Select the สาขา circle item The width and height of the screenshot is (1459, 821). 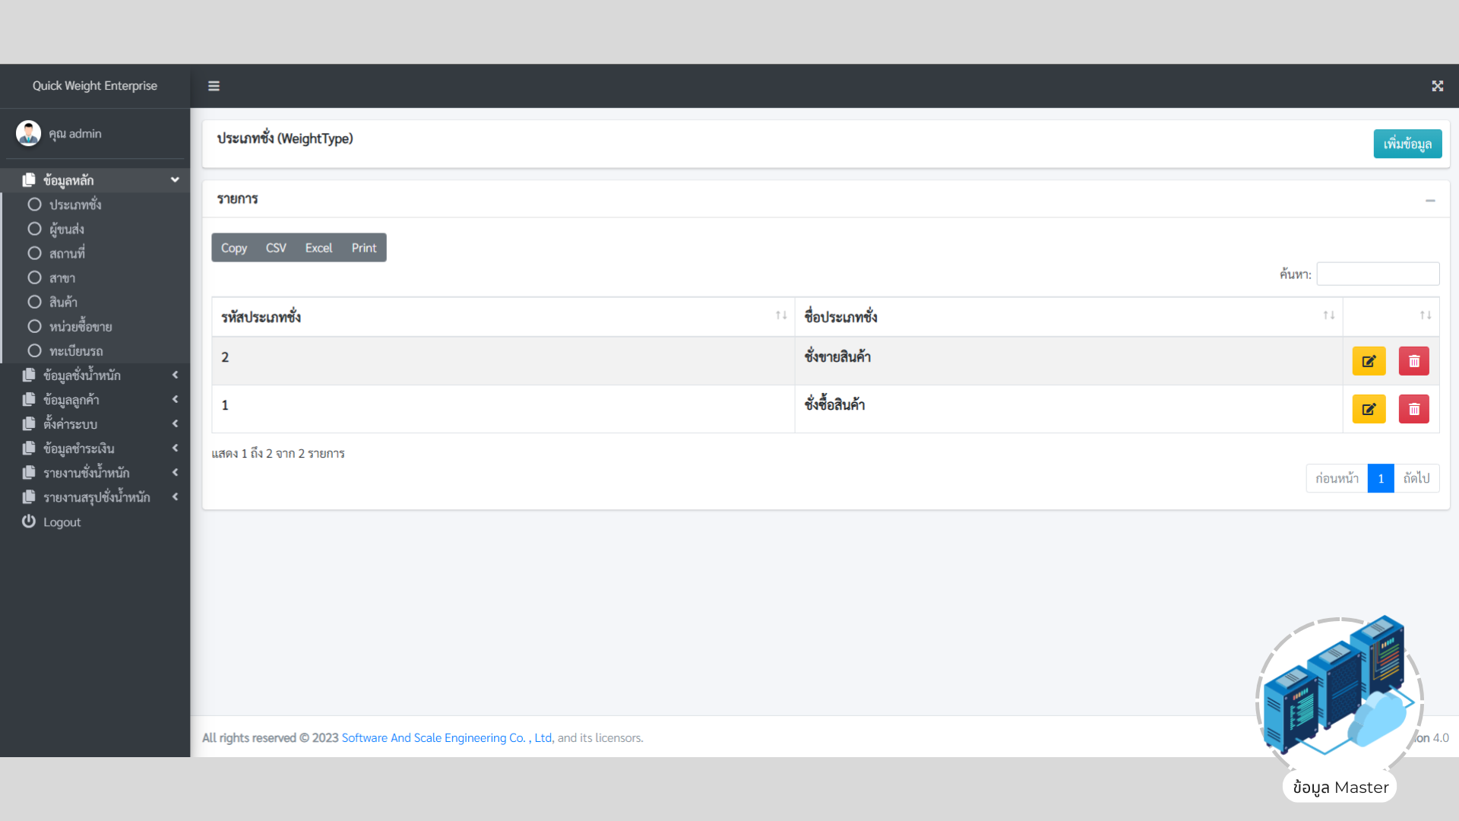pos(34,277)
